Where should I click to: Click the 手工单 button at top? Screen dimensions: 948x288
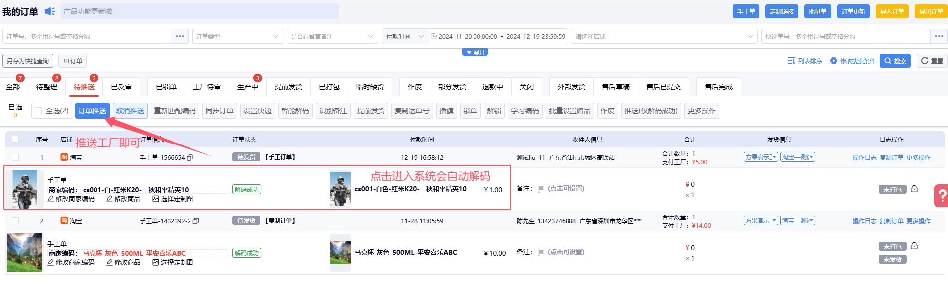coord(746,11)
